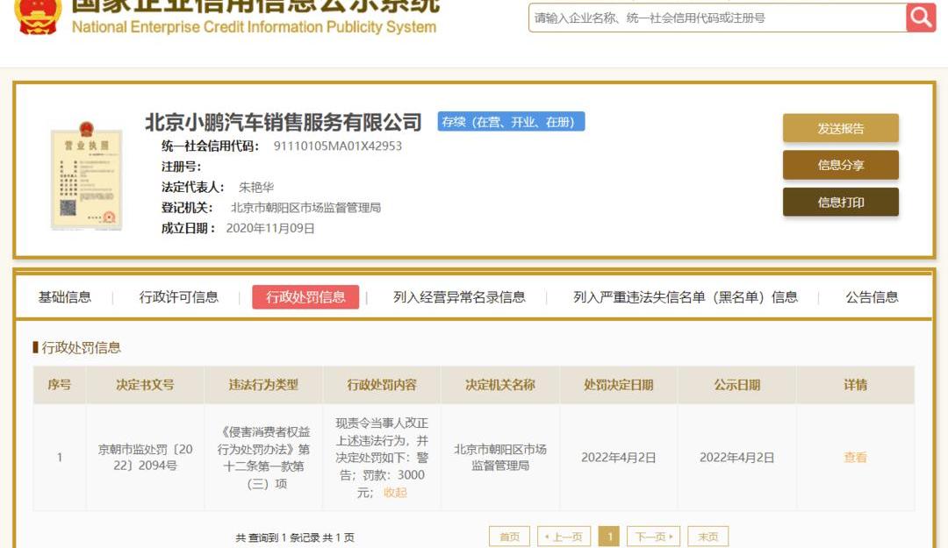Viewport: 948px width, 548px height.
Task: Click the National Enterprise Credit Information Publicity System title
Action: point(254,27)
